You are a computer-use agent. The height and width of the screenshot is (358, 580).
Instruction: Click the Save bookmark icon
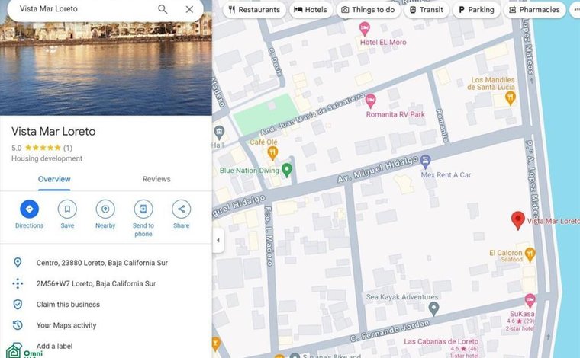(67, 209)
